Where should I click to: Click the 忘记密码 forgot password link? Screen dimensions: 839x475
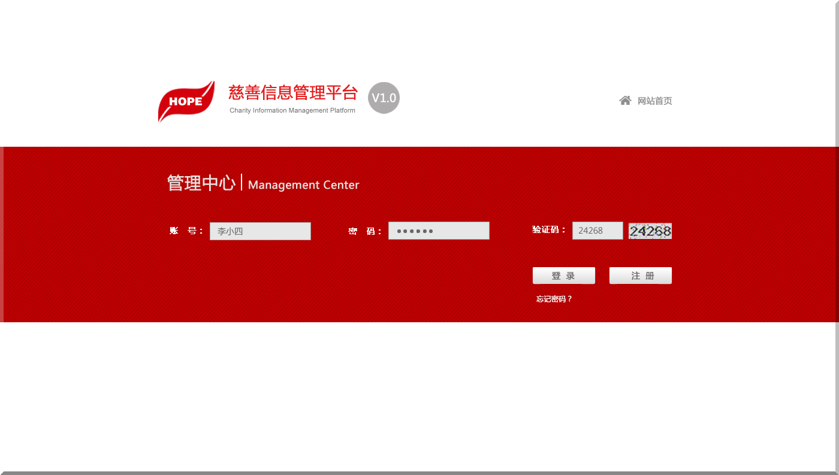tap(554, 298)
